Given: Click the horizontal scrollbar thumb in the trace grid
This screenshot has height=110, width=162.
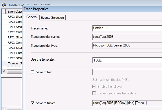Looking at the screenshot, I should pyautogui.click(x=14, y=71).
